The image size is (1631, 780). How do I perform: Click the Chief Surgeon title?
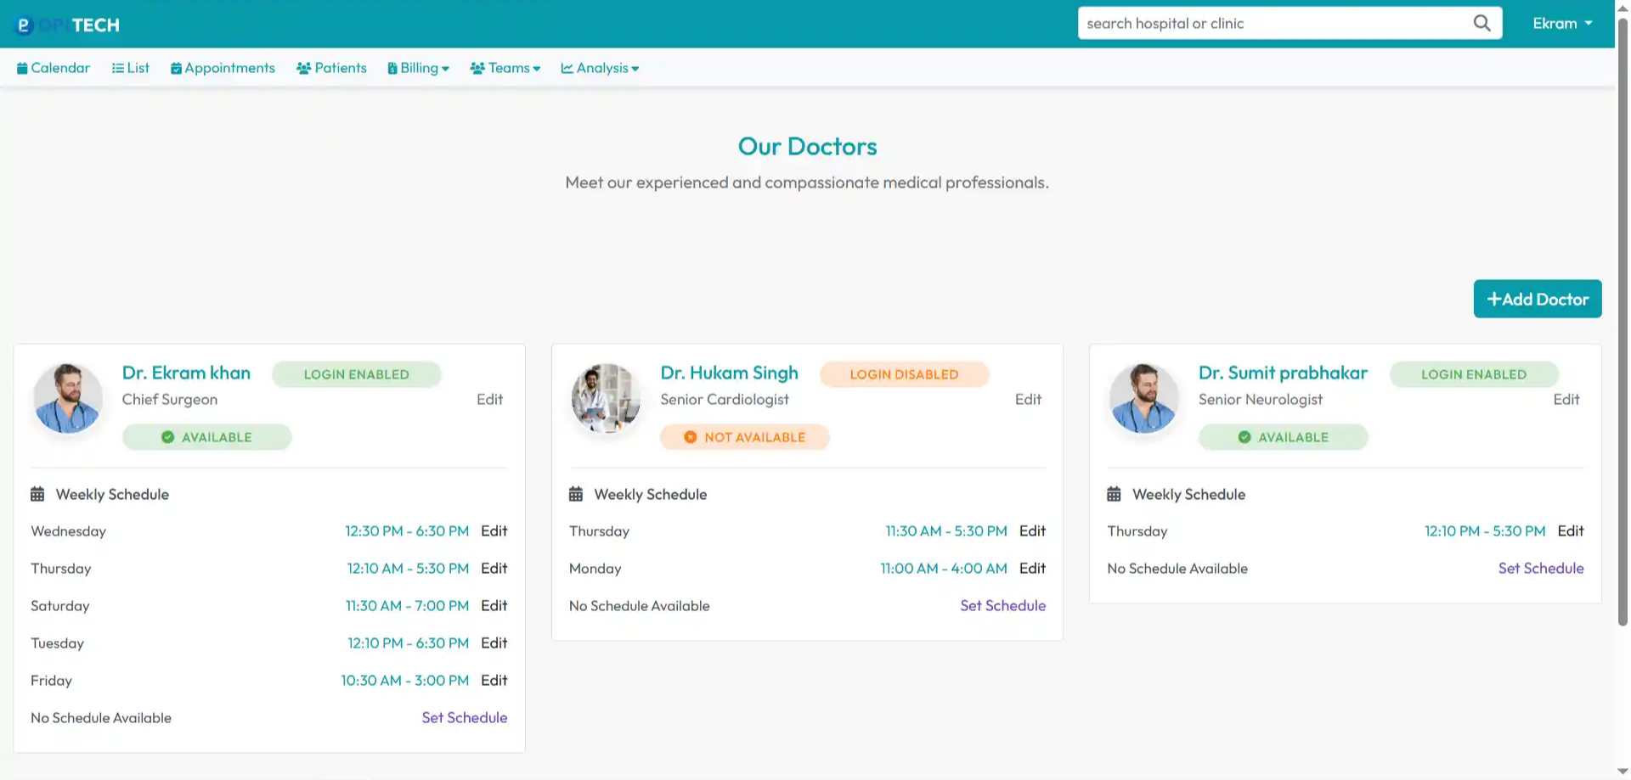click(x=170, y=399)
